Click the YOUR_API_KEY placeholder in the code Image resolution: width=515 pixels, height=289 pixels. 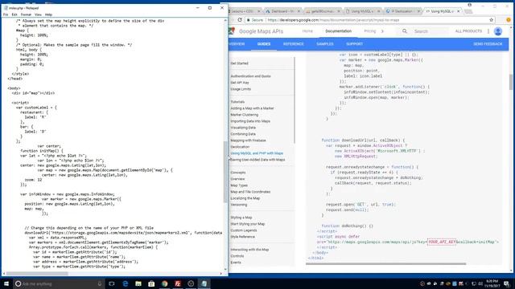click(x=442, y=242)
